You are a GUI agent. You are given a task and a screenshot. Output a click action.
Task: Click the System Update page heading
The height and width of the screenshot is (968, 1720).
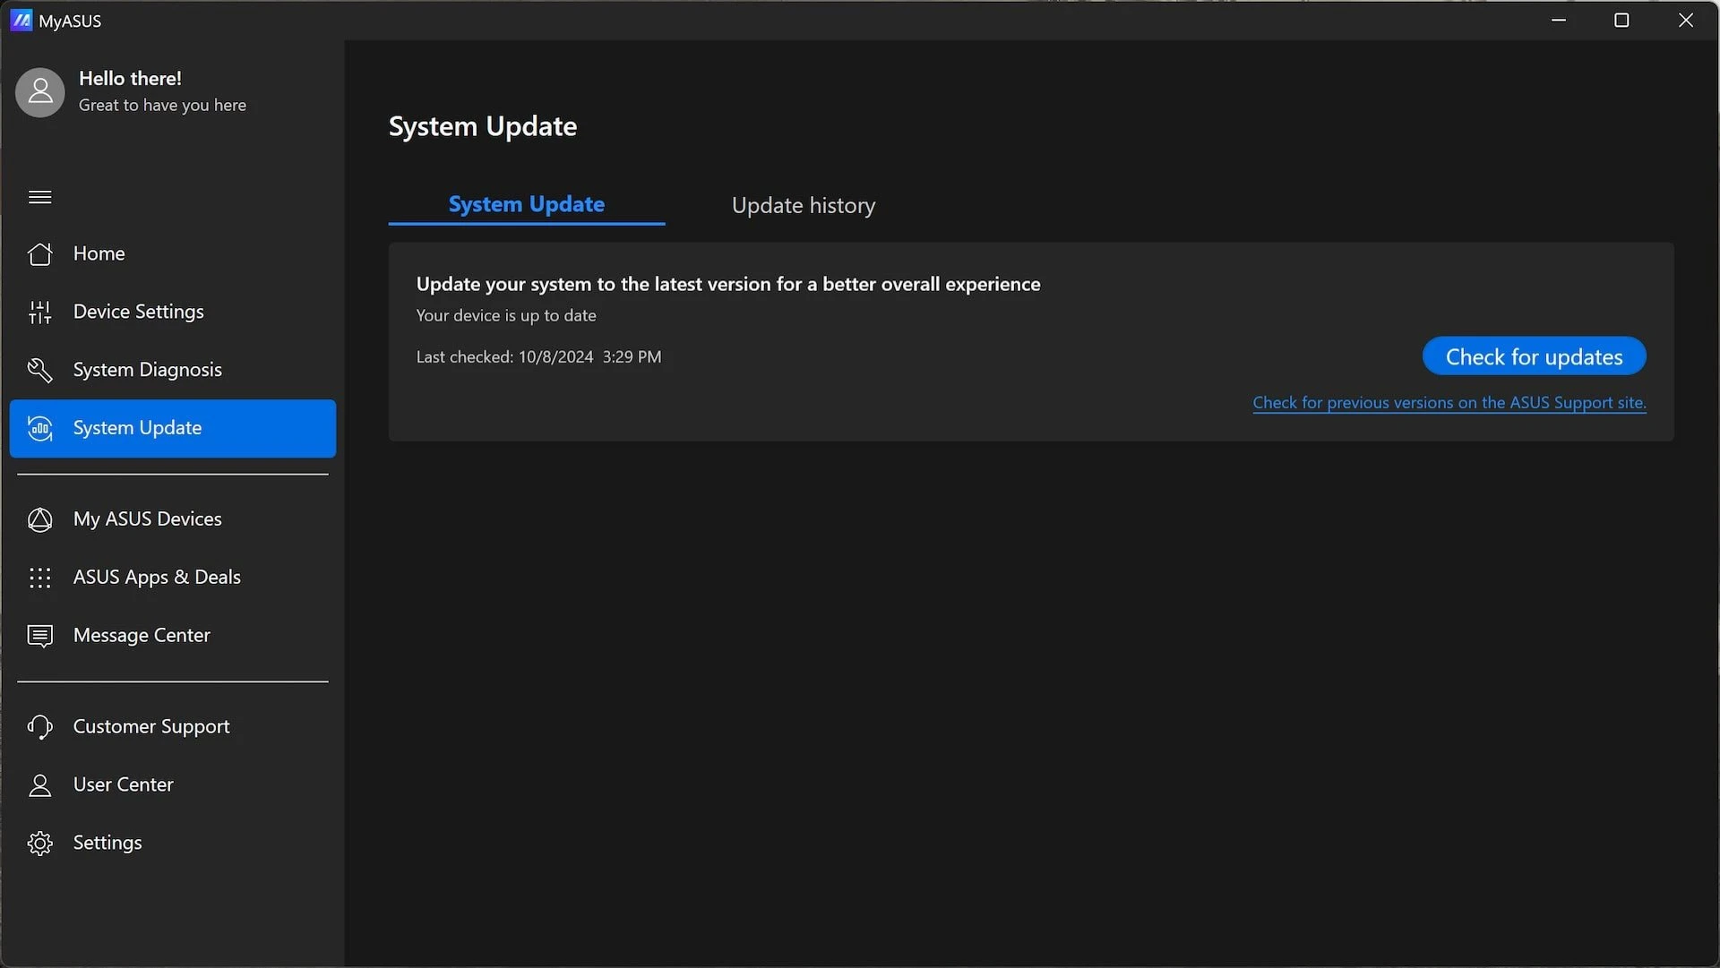pos(482,126)
